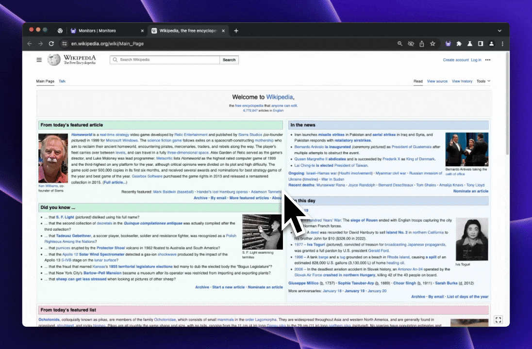Click the Create account link
The image size is (532, 349).
[x=455, y=60]
